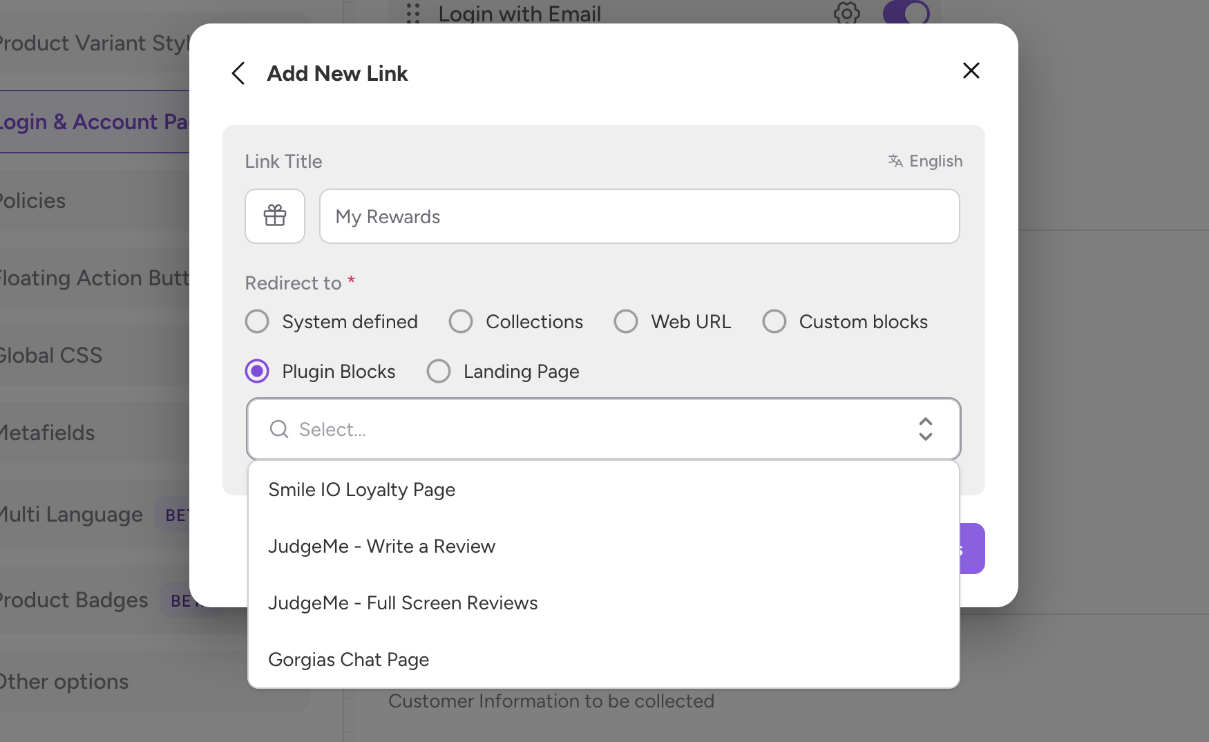The width and height of the screenshot is (1209, 742).
Task: Open Global CSS sidebar item
Action: (x=51, y=356)
